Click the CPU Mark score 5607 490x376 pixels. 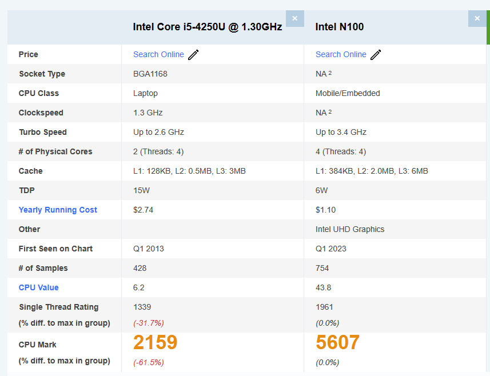tap(337, 342)
